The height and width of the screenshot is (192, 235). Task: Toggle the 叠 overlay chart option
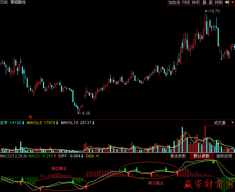(x=204, y=3)
